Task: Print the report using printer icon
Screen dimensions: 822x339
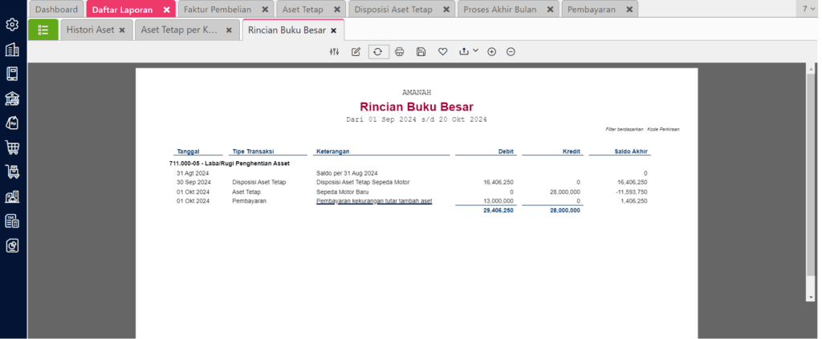Action: click(x=400, y=52)
